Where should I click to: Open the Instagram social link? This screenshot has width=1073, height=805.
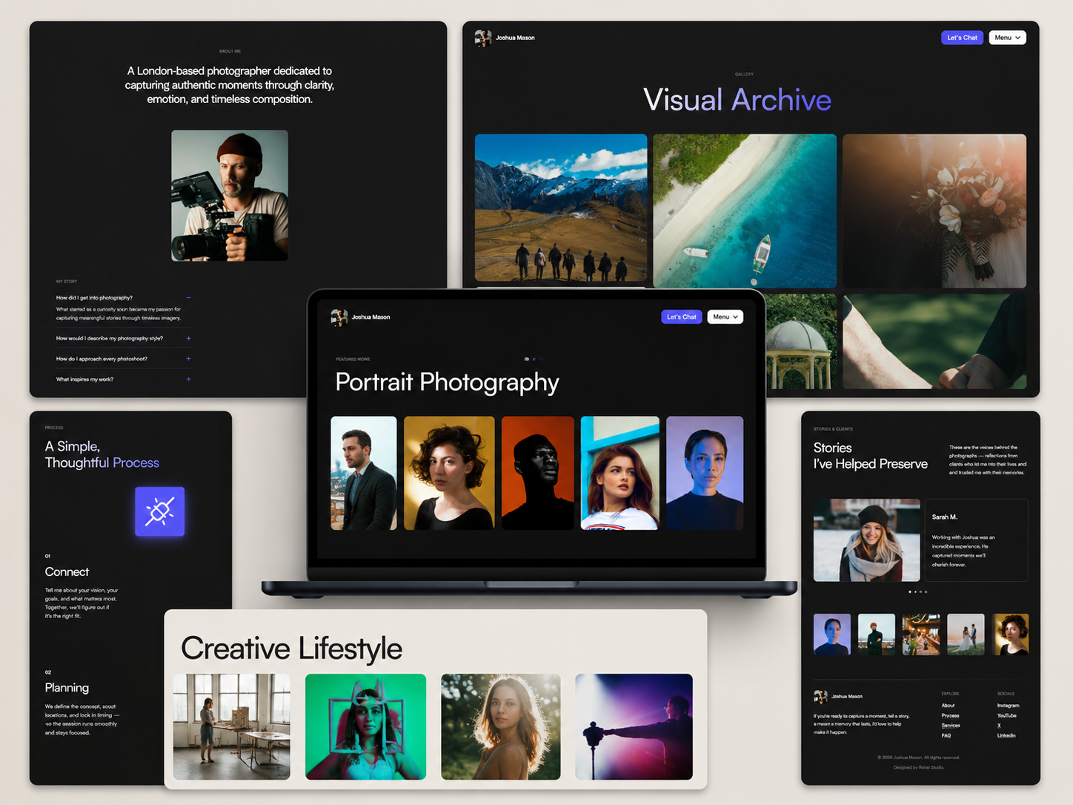(x=1008, y=706)
